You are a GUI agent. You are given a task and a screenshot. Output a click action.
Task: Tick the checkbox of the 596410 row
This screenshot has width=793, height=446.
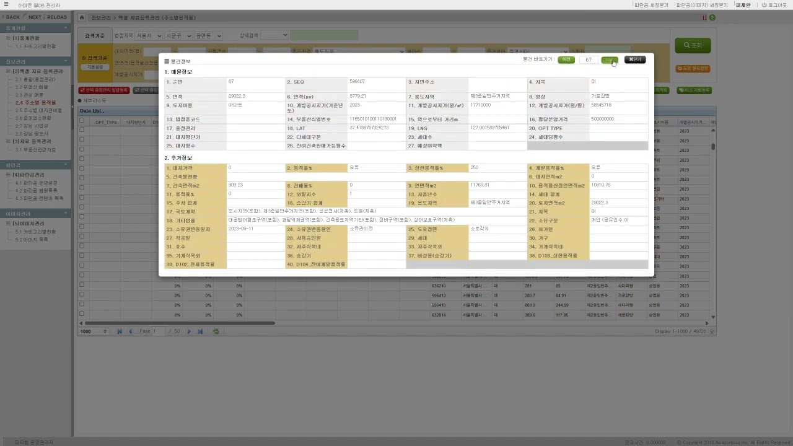pos(82,305)
